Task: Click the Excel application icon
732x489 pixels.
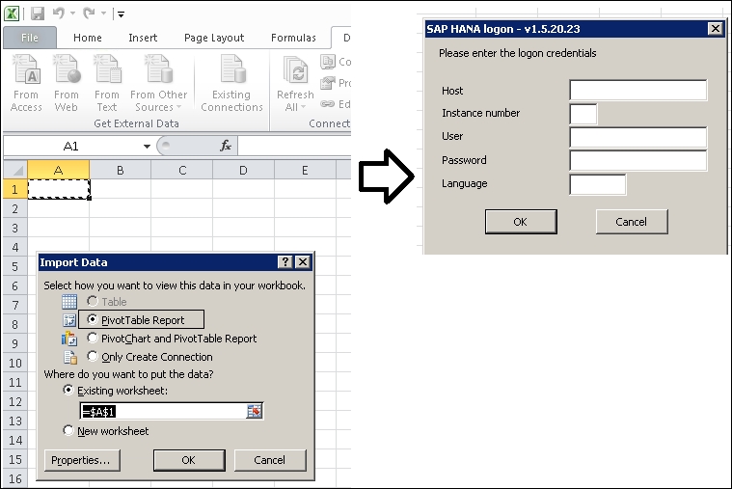Action: [12, 14]
